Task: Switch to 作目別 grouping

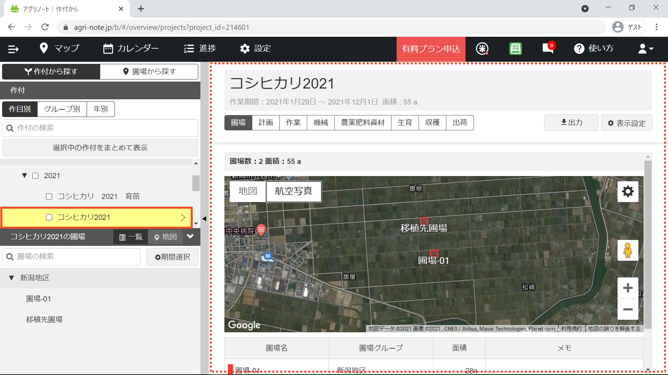Action: pos(20,109)
